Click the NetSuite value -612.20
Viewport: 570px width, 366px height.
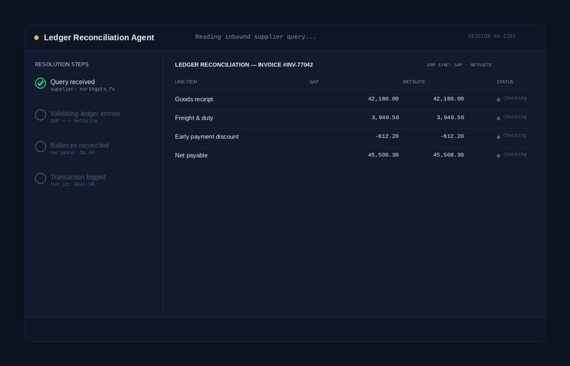coord(452,136)
